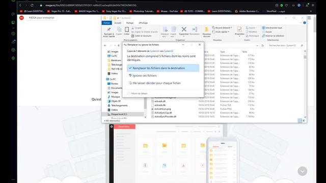Screen dimensions: 326x183
Task: Click the heart bookmark icon in address bar
Action: tap(286, 5)
